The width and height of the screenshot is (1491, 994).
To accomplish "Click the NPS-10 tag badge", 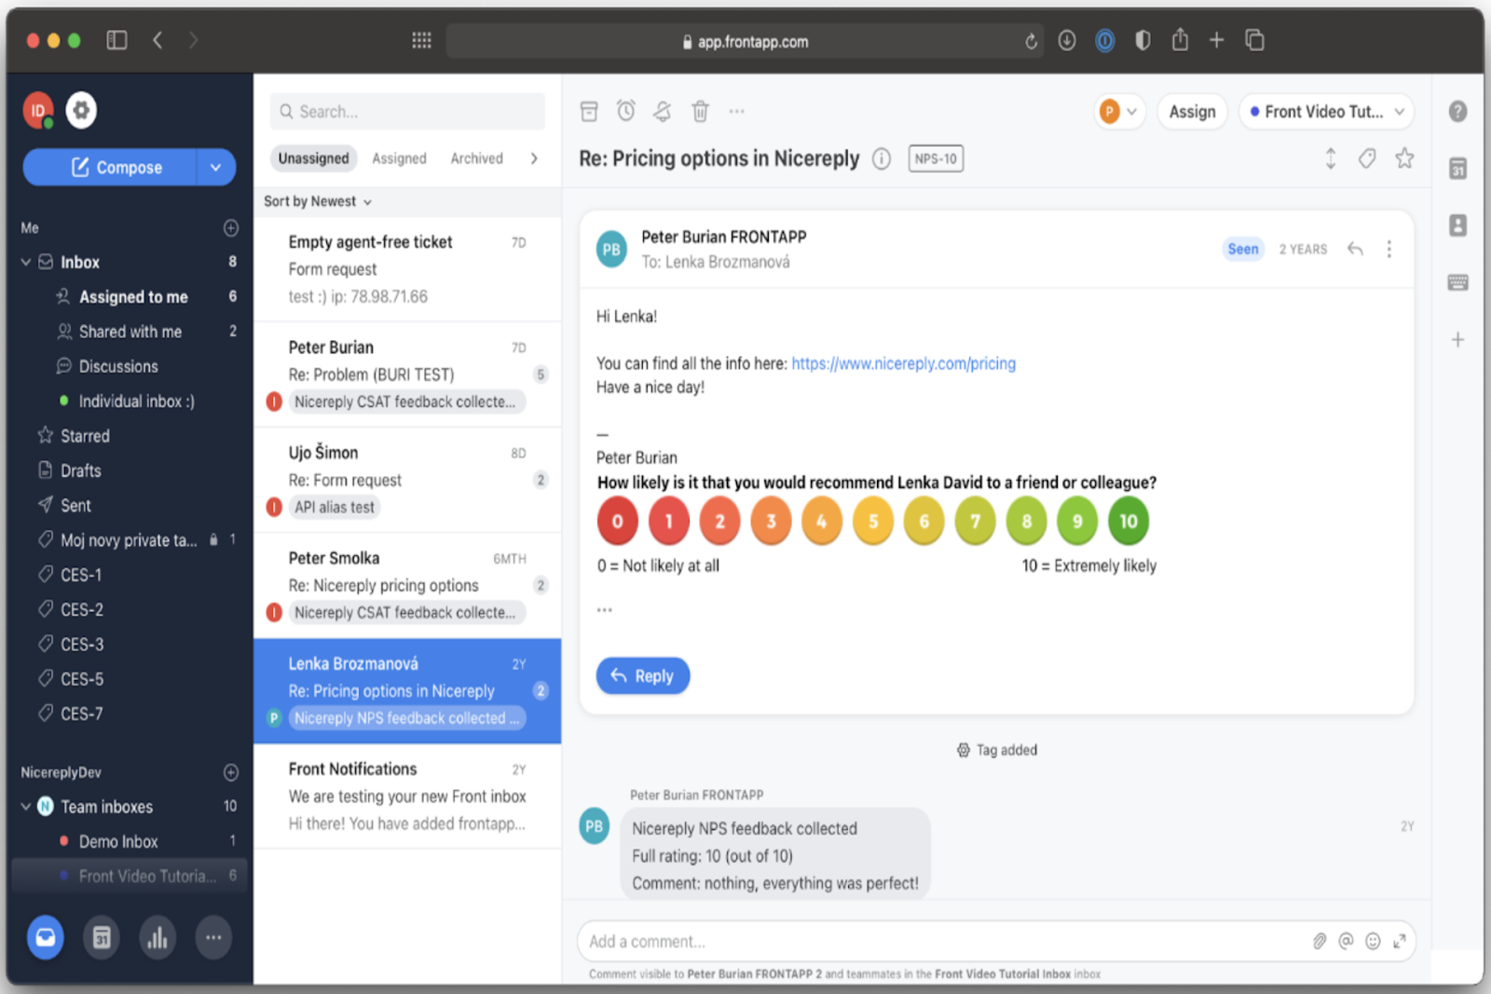I will [936, 159].
